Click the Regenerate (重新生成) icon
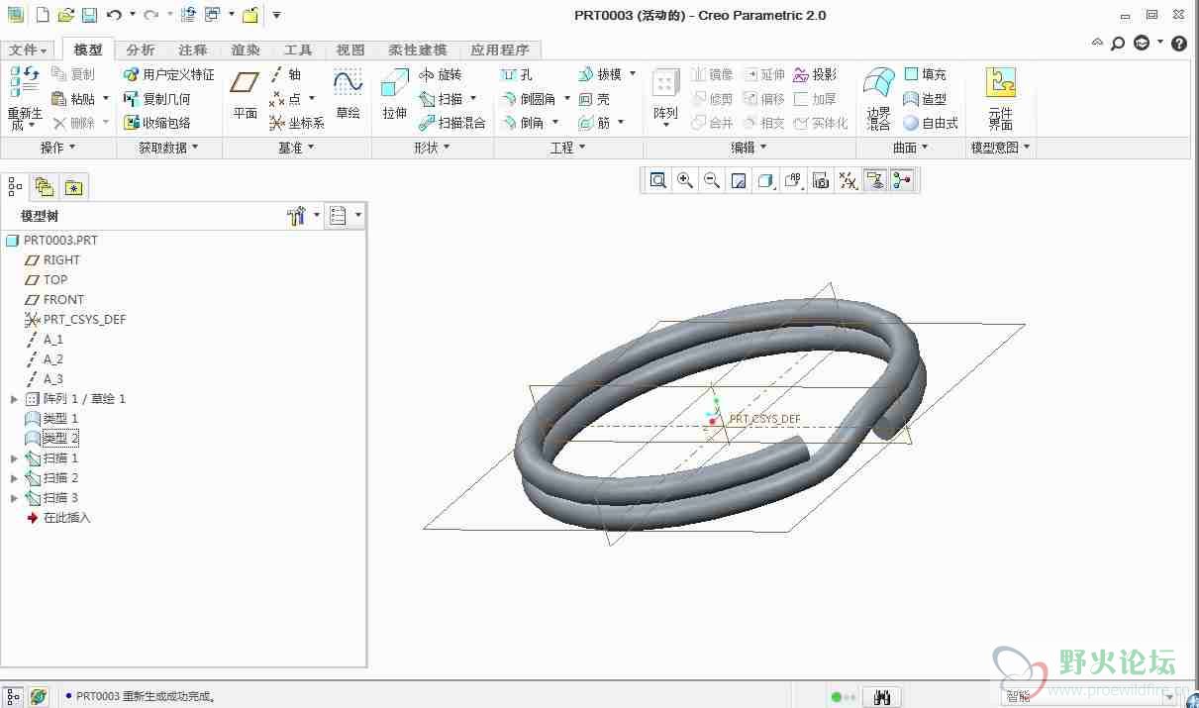The image size is (1199, 708). pyautogui.click(x=25, y=98)
